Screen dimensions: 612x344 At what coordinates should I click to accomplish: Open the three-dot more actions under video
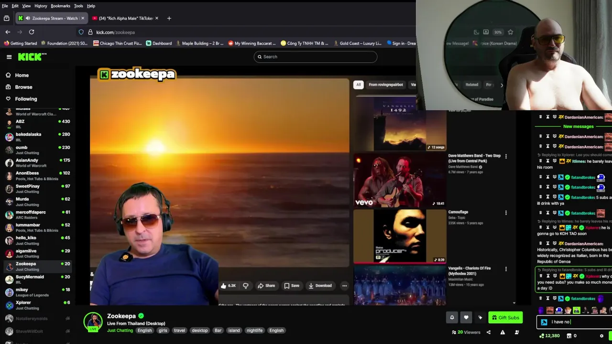[344, 286]
